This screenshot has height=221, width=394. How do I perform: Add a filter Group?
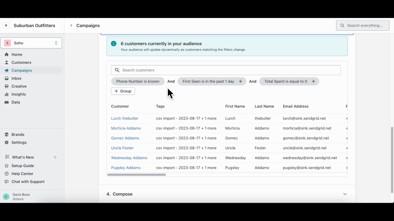(x=123, y=91)
